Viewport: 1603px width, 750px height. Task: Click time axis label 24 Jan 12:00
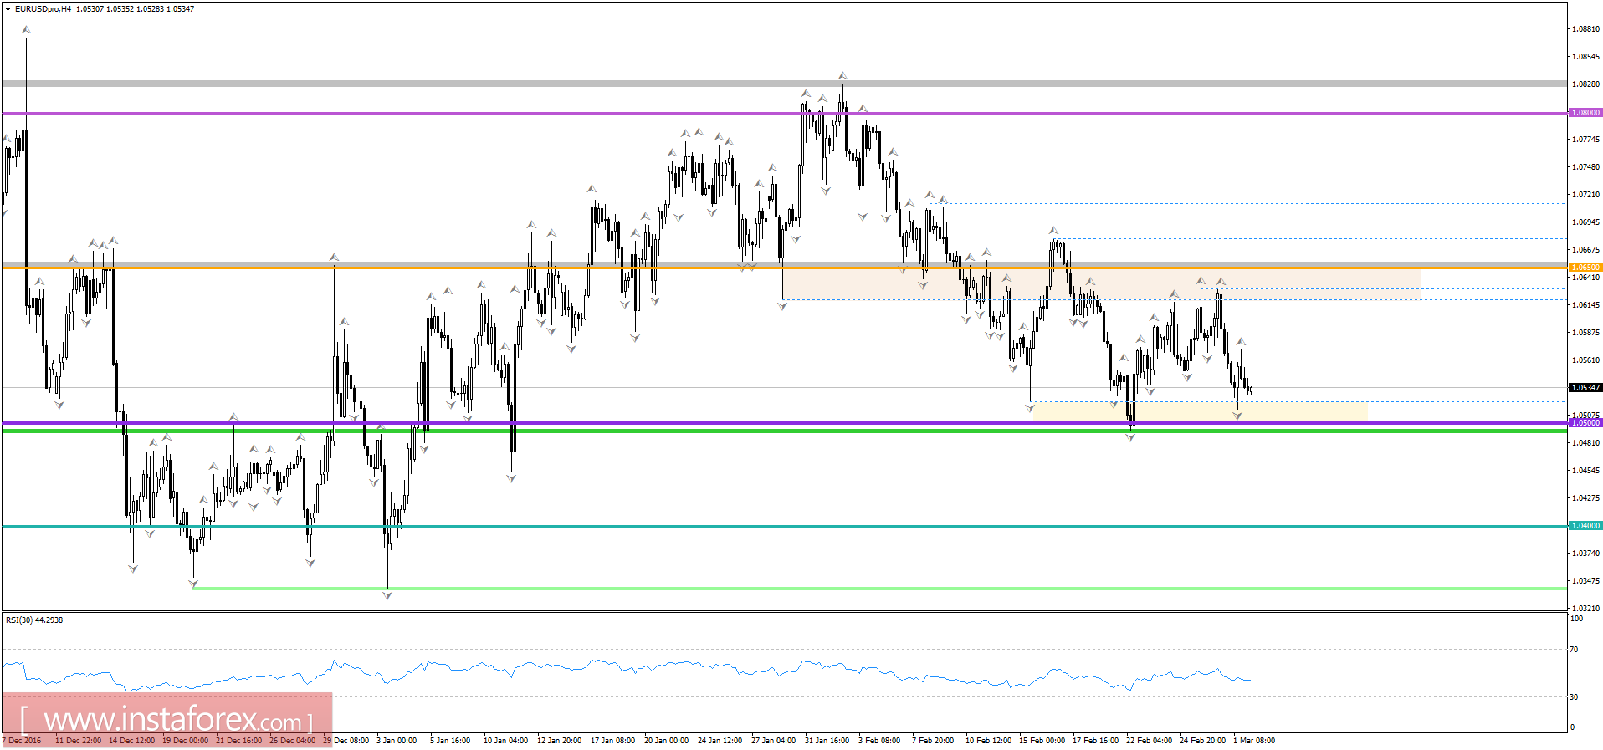pyautogui.click(x=720, y=741)
